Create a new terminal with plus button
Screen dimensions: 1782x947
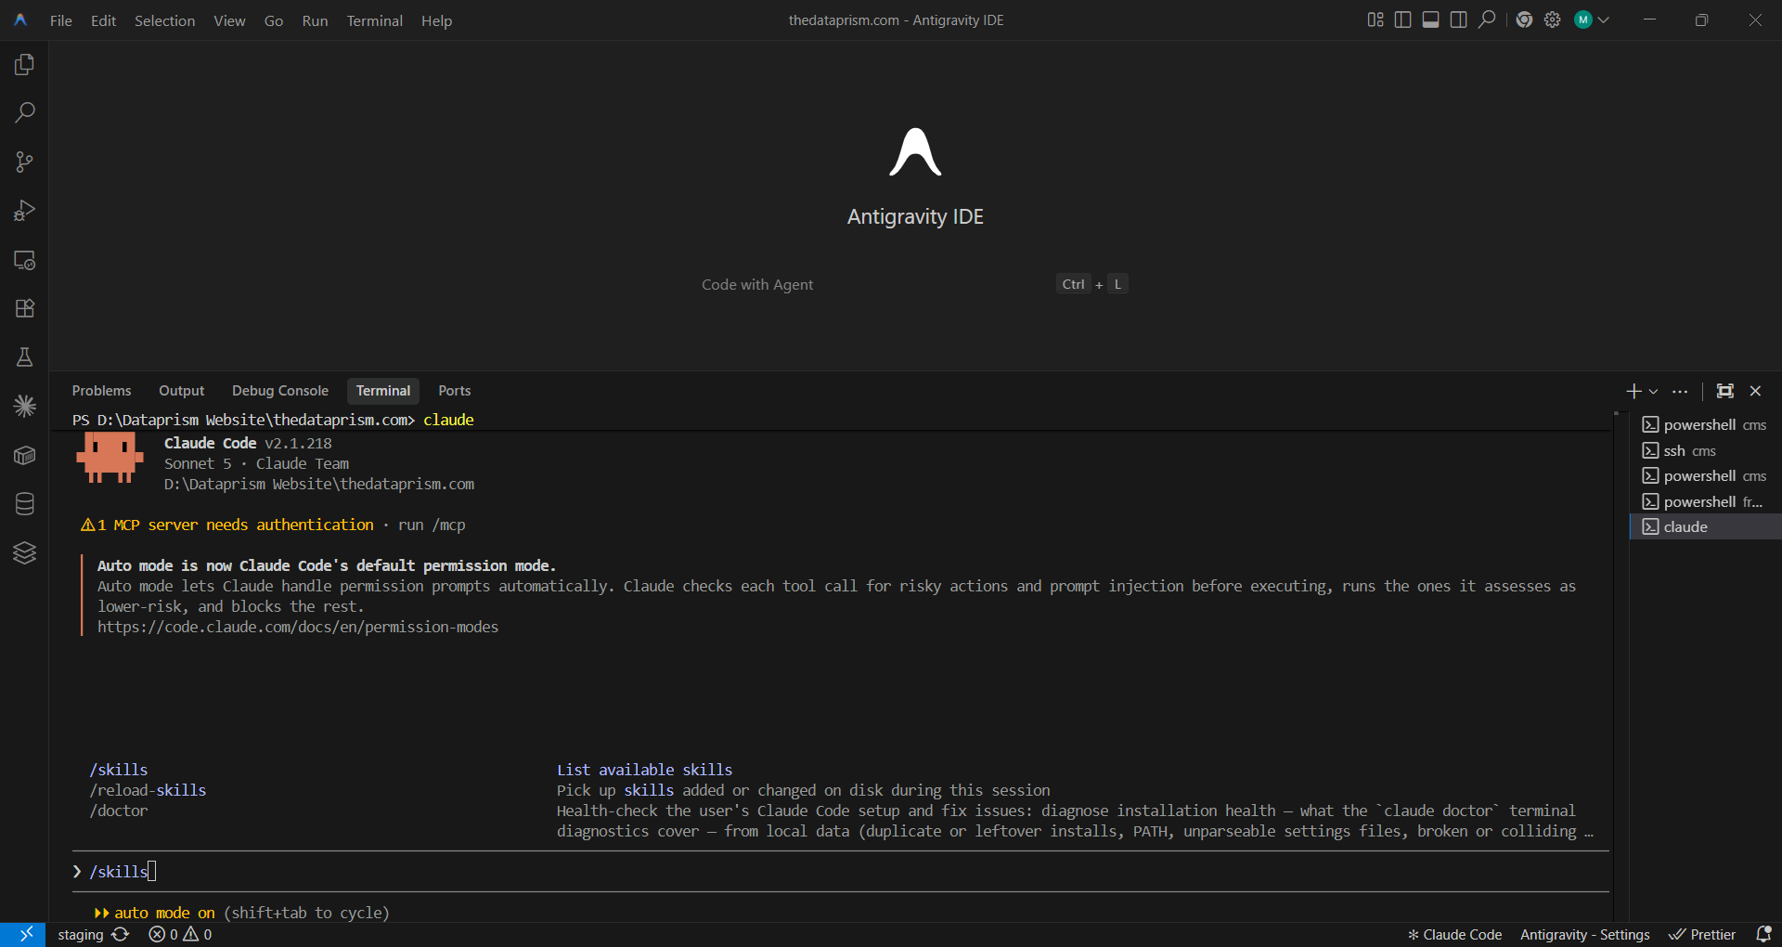(x=1634, y=391)
